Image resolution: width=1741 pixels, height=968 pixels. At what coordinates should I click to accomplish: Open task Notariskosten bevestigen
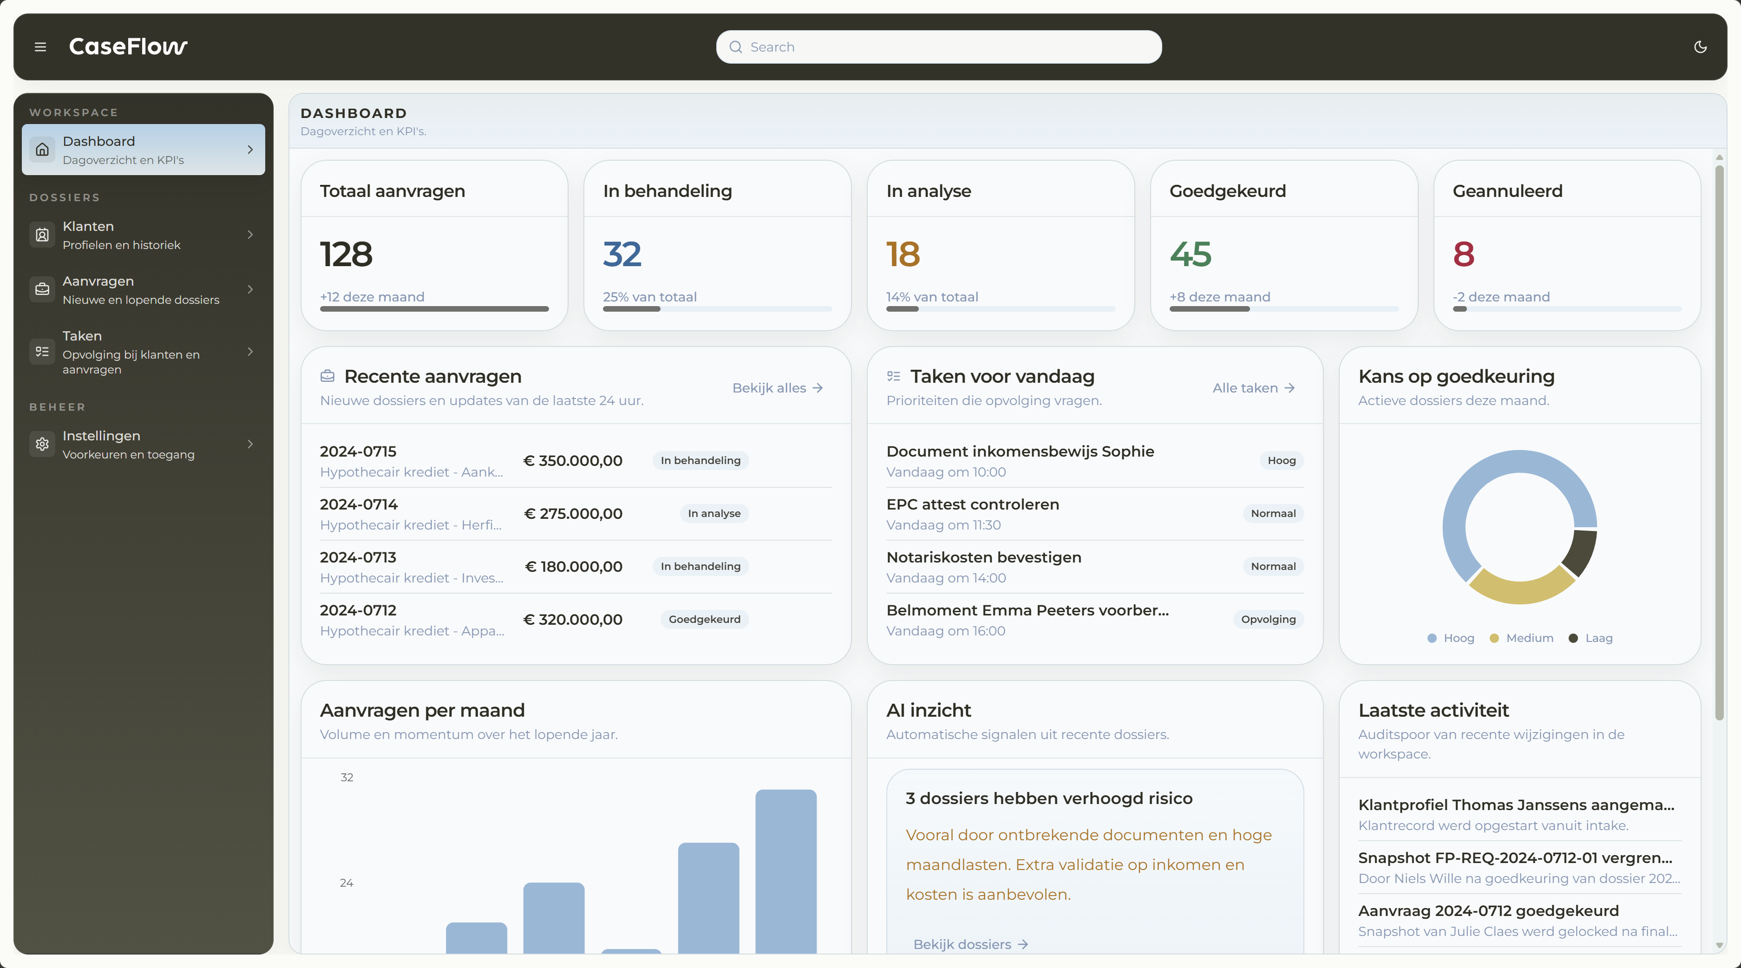1095,567
